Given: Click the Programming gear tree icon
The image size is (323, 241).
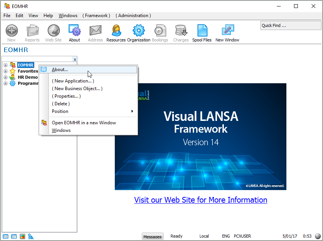Looking at the screenshot, I should (x=13, y=83).
